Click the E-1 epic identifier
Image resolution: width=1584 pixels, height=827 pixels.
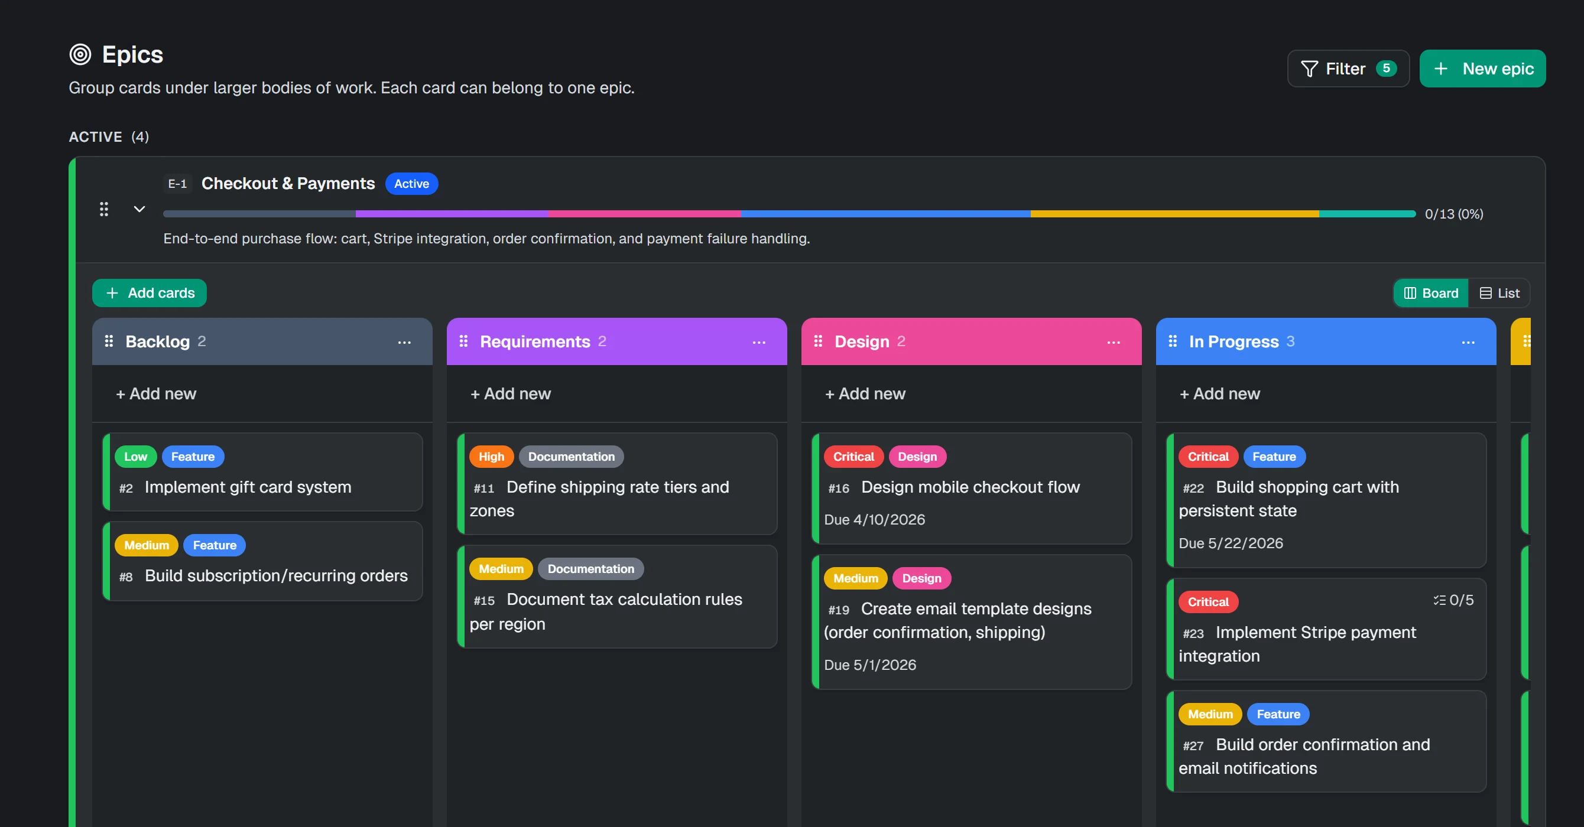coord(178,184)
